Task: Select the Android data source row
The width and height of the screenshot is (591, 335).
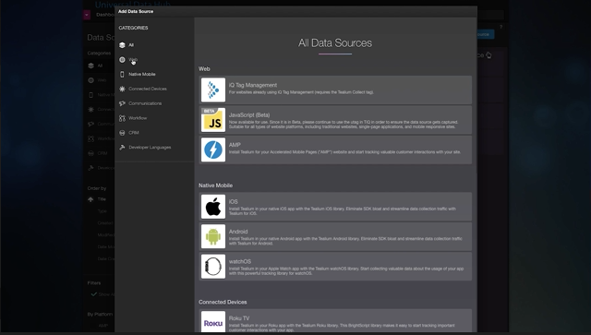Action: (x=335, y=236)
